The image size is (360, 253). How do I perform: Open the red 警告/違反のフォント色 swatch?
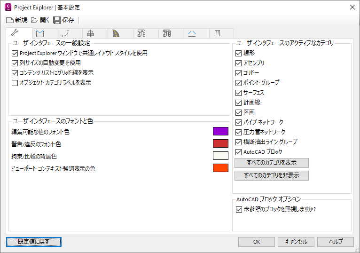[220, 143]
